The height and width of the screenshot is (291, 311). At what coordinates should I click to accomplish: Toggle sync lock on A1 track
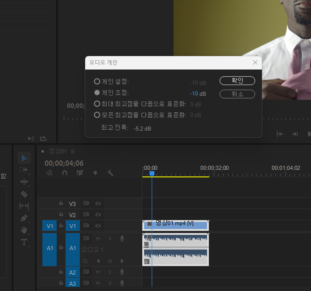click(x=86, y=238)
